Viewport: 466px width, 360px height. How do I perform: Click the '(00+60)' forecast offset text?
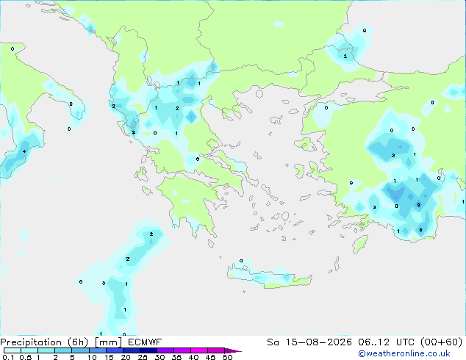tap(442, 342)
